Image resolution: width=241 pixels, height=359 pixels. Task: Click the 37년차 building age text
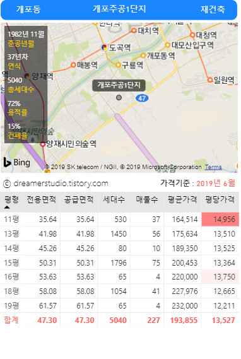(18, 57)
